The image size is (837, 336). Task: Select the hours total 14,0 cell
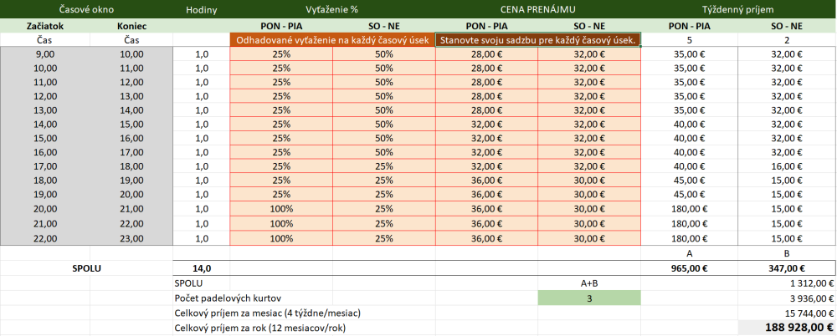[x=201, y=268]
